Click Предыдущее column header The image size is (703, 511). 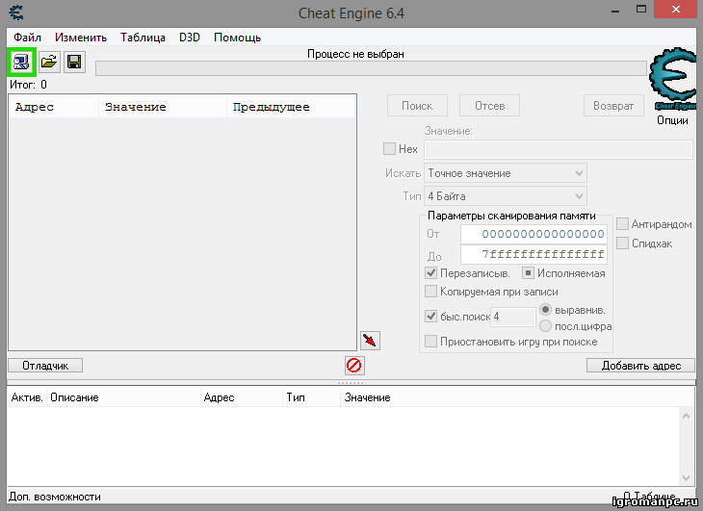point(291,107)
